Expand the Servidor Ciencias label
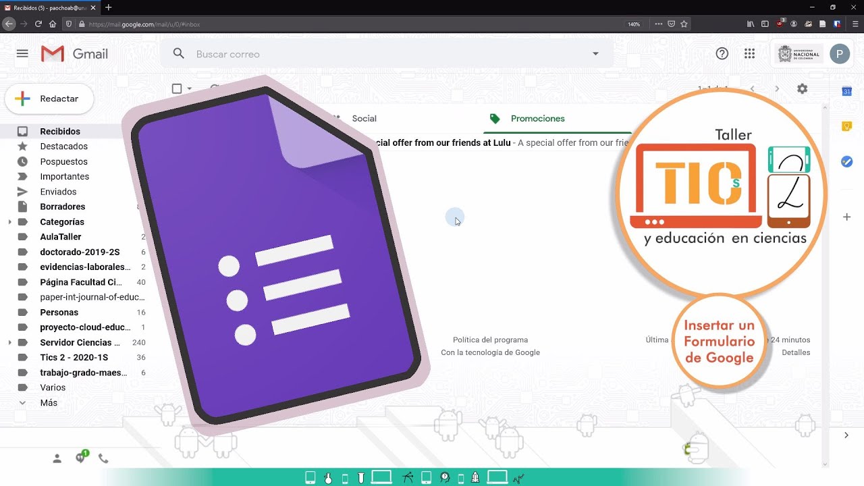The height and width of the screenshot is (486, 864). coord(9,343)
